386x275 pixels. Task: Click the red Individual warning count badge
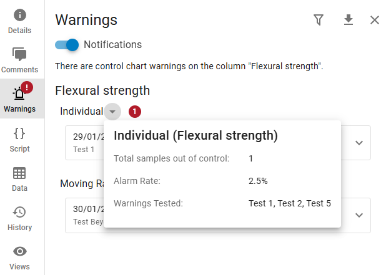[x=135, y=112]
